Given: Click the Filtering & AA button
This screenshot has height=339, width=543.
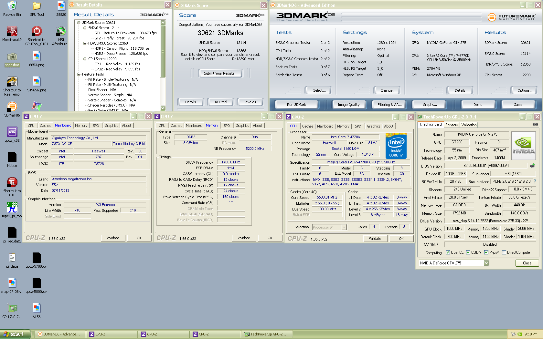Looking at the screenshot, I should coord(389,105).
